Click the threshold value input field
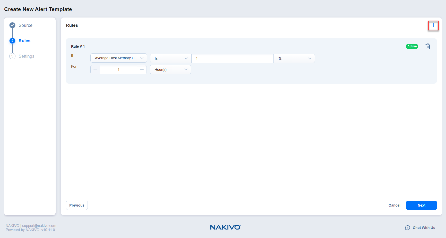Image resolution: width=446 pixels, height=238 pixels. coord(232,58)
